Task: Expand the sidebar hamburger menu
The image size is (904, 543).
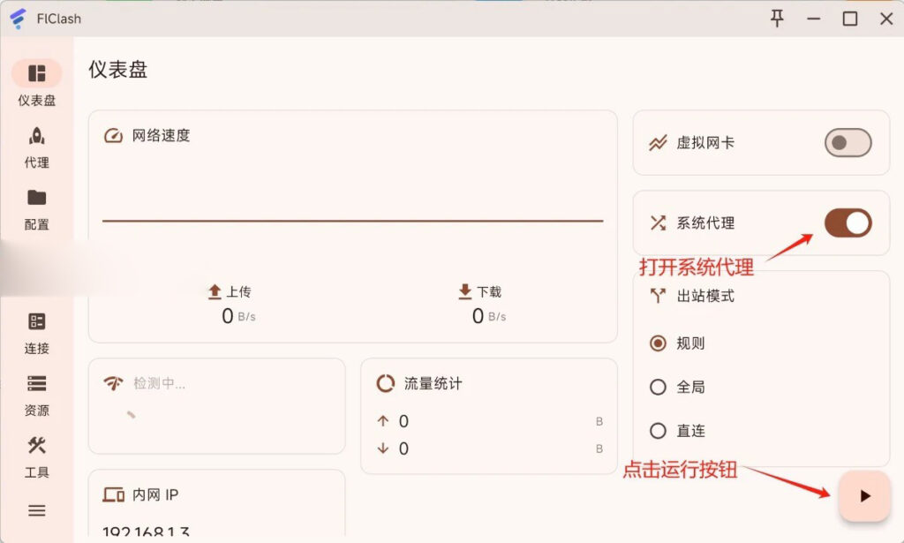Action: point(35,510)
